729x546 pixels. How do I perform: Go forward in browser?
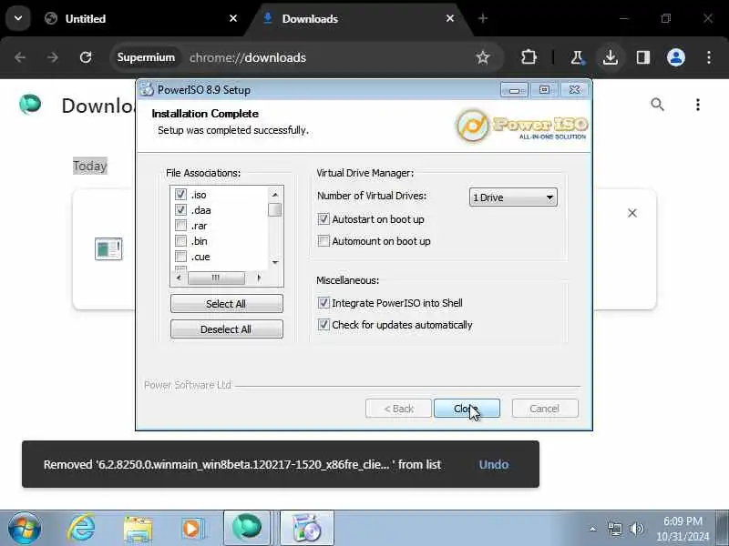pos(53,57)
